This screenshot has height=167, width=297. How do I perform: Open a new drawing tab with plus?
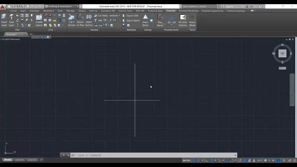(x=31, y=34)
